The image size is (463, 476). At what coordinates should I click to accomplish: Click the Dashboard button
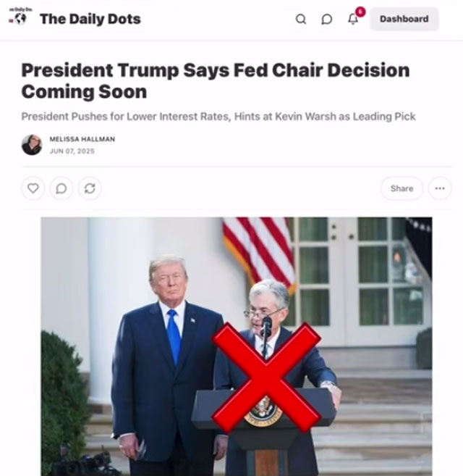tap(404, 19)
